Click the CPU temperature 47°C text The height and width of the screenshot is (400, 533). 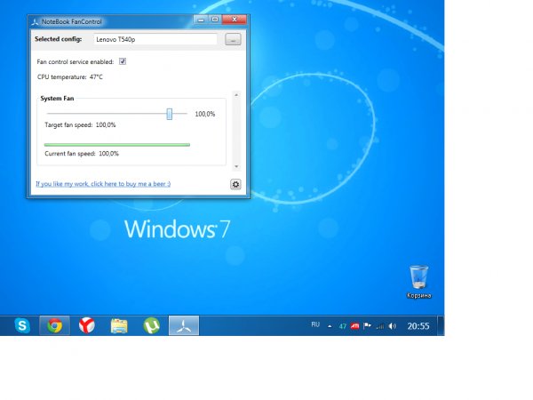click(x=70, y=76)
